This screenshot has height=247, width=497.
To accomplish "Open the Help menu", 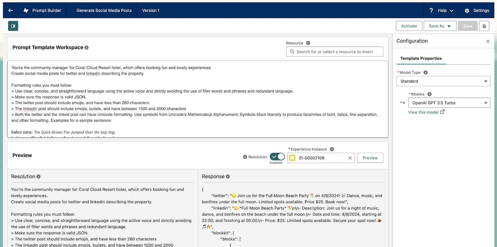I will pyautogui.click(x=441, y=10).
